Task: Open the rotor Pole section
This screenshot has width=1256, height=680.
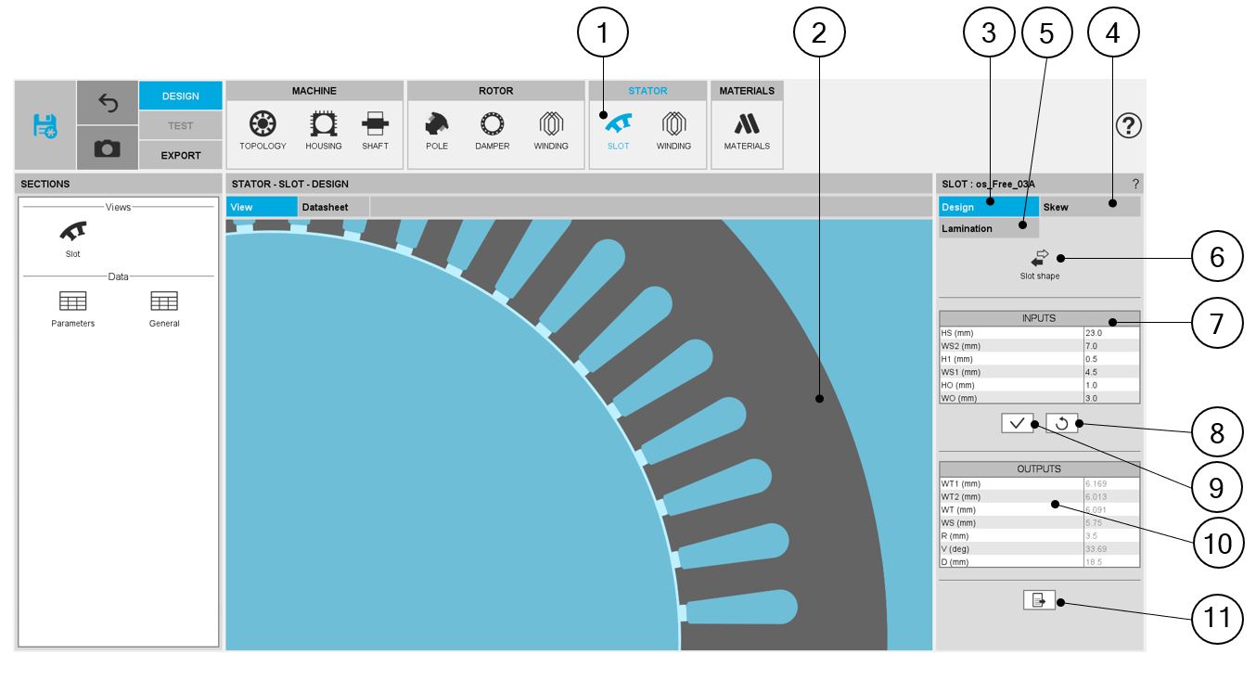Action: (436, 131)
